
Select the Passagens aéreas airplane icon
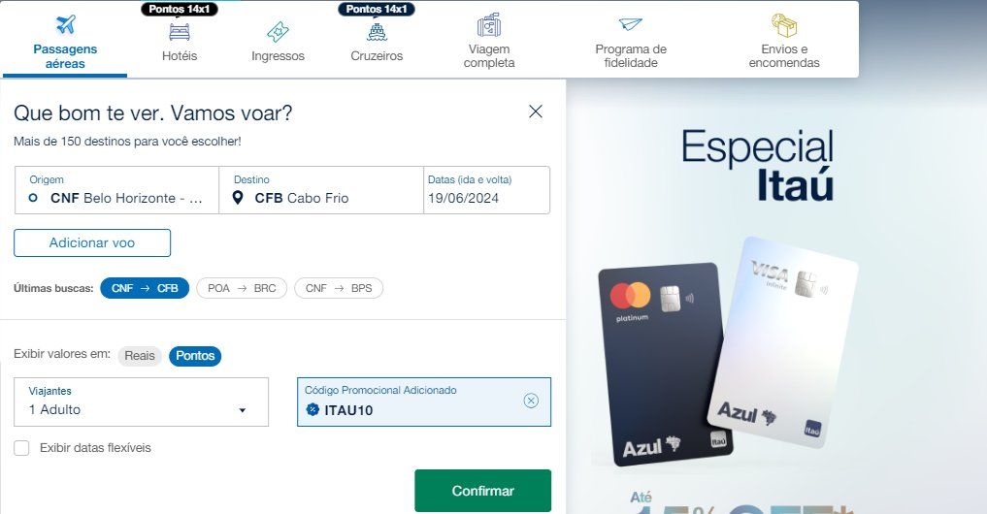(x=65, y=24)
